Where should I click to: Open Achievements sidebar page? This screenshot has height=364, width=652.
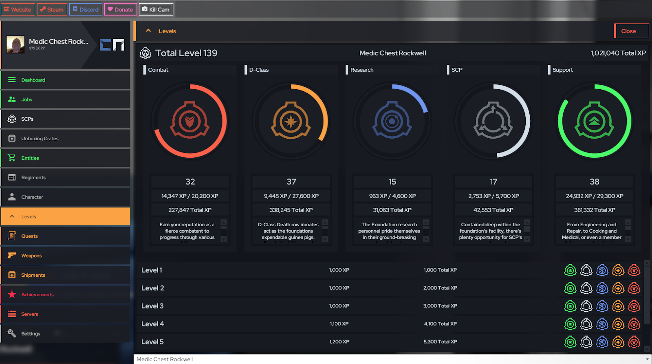[66, 295]
